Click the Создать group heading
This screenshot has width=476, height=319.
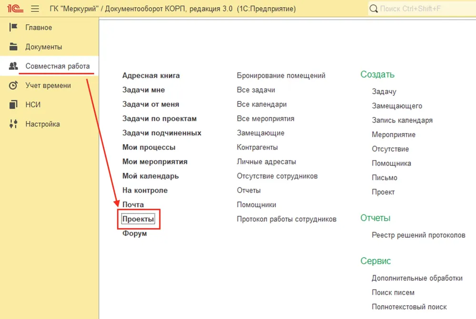(377, 74)
